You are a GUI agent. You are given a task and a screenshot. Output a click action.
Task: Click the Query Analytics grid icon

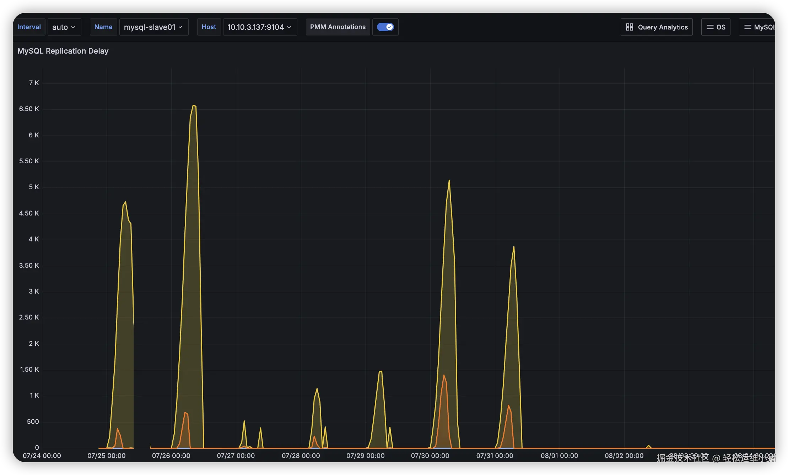[629, 27]
